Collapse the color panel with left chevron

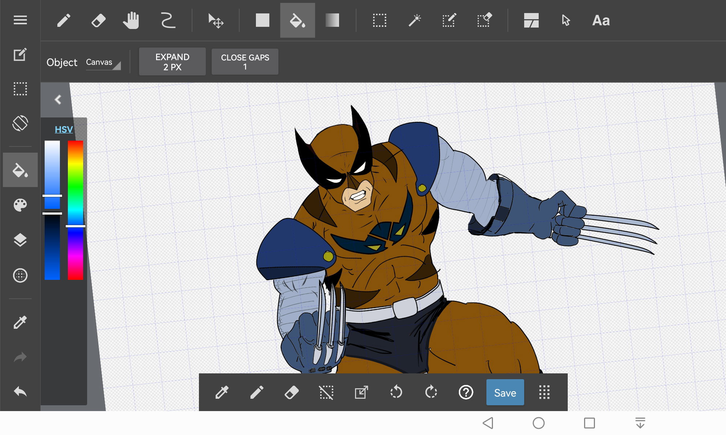pos(58,100)
